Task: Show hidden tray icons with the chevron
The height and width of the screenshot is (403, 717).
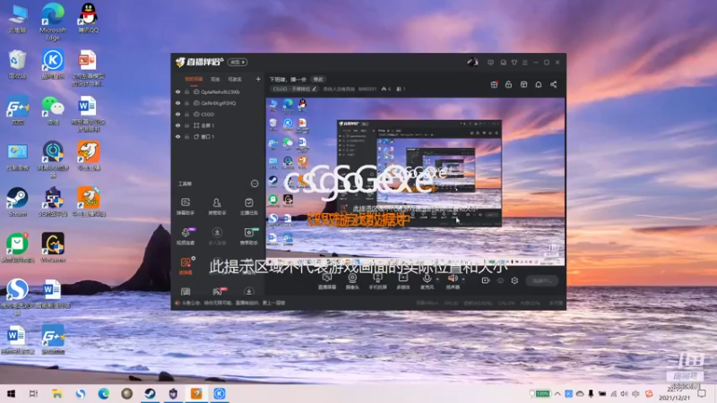Action: (x=557, y=394)
